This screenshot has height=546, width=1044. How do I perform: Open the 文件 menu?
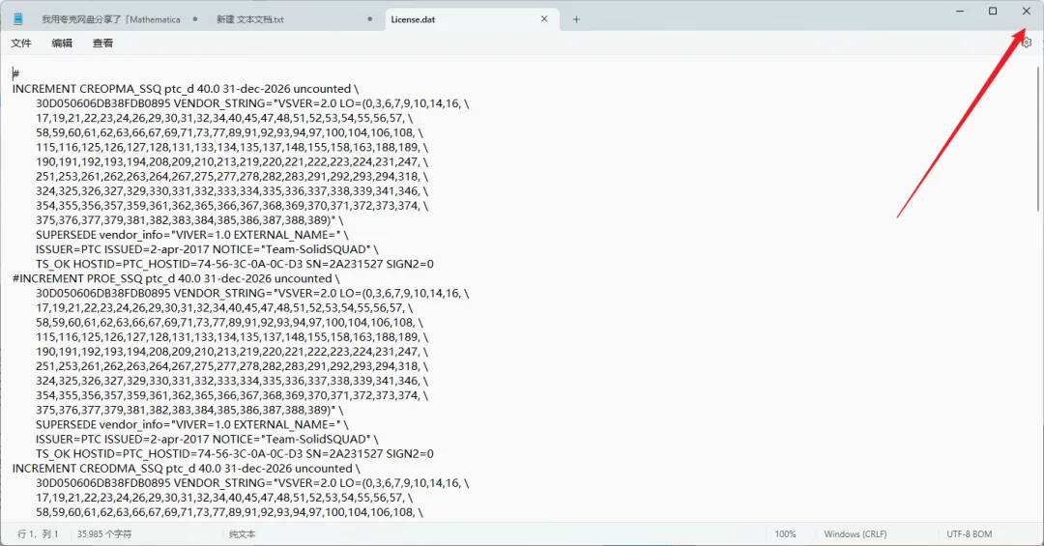(x=20, y=43)
